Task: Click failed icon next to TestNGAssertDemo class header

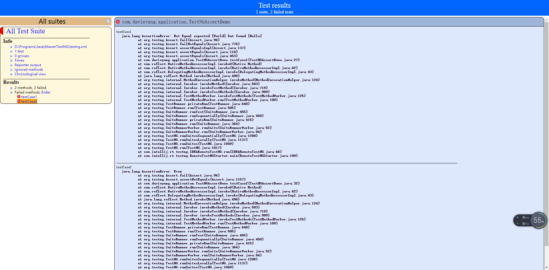Action: pos(118,22)
